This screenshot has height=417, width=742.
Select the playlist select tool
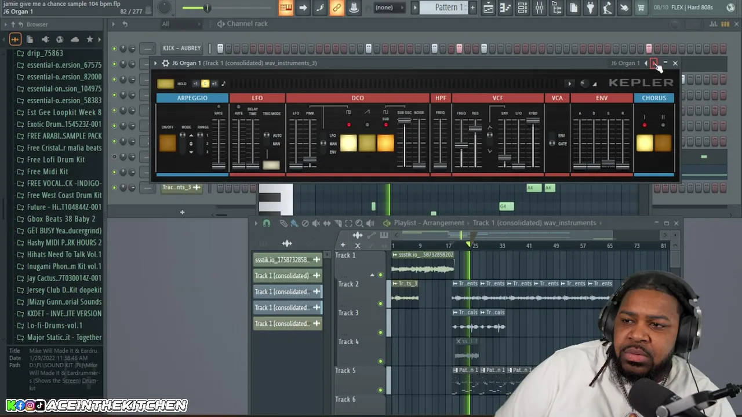point(348,223)
